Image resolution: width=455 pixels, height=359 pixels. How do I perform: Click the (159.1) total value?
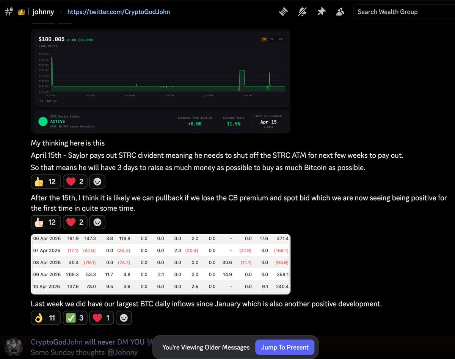point(281,251)
